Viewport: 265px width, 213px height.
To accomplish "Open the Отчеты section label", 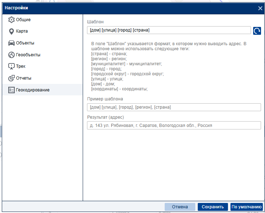I will click(24, 78).
